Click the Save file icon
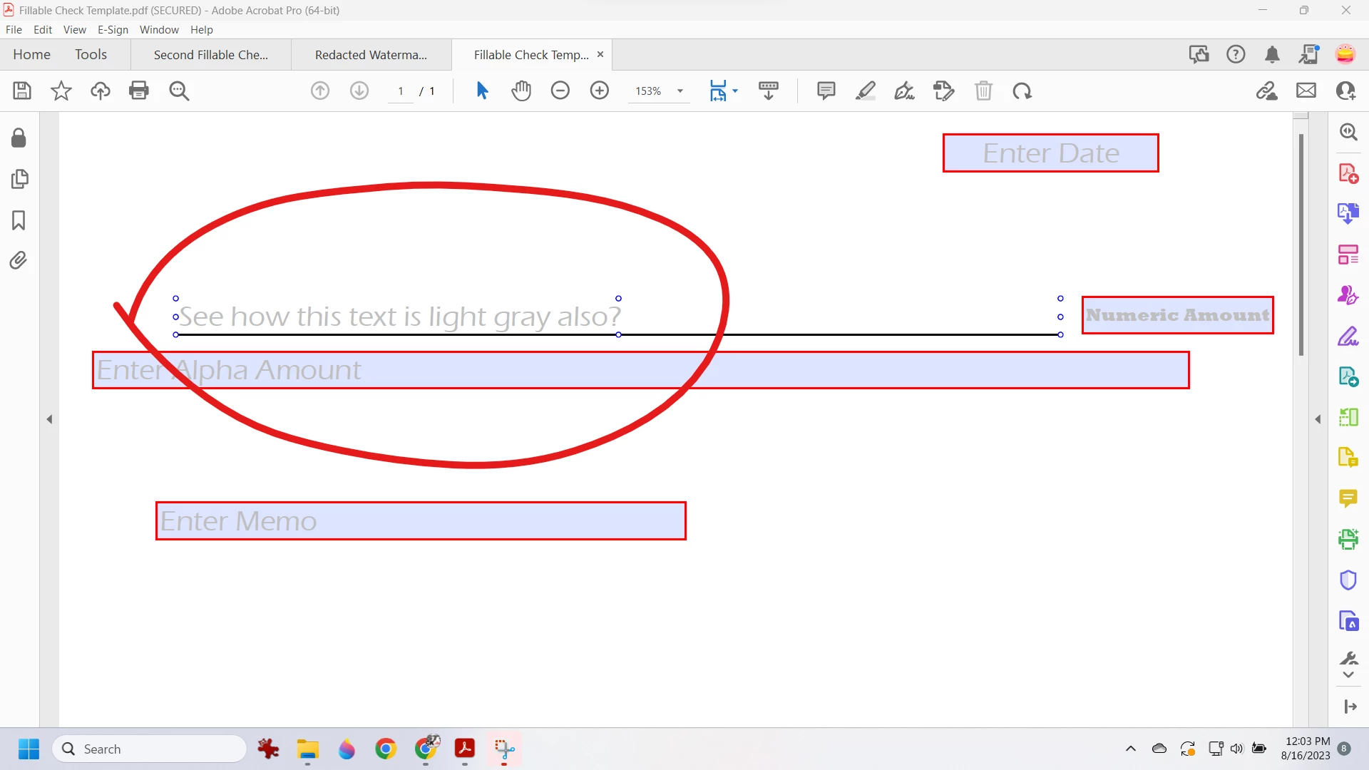This screenshot has width=1369, height=770. coord(22,91)
